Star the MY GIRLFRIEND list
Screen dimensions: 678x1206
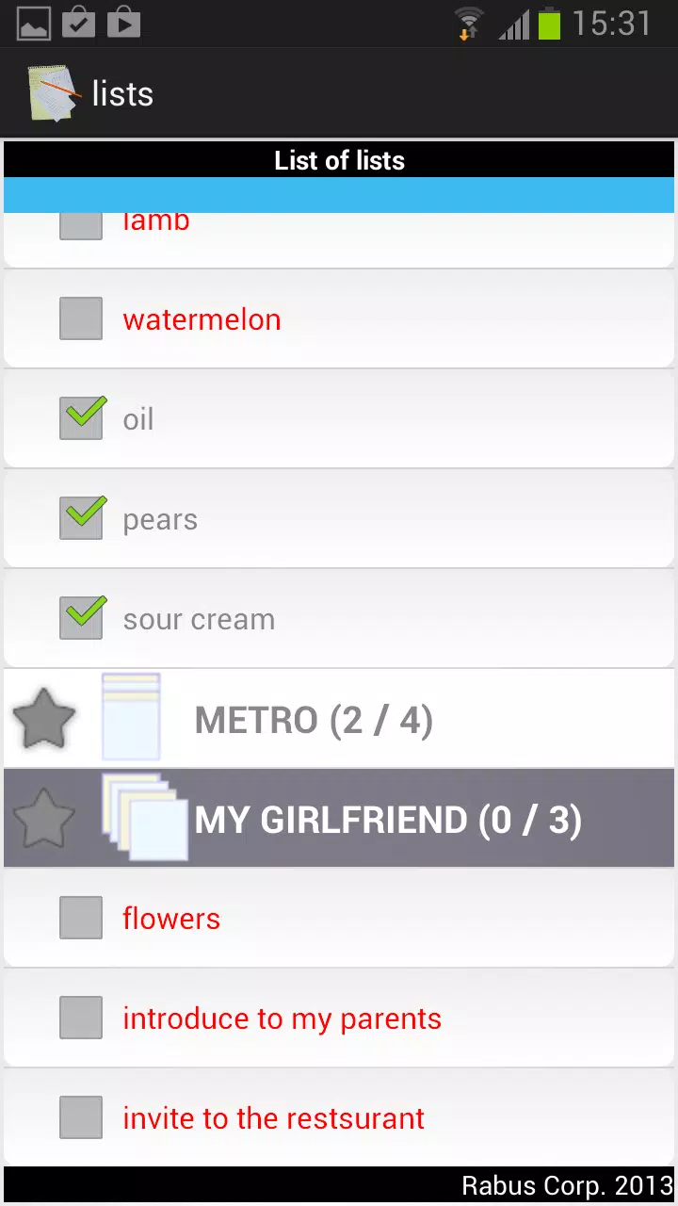click(43, 819)
